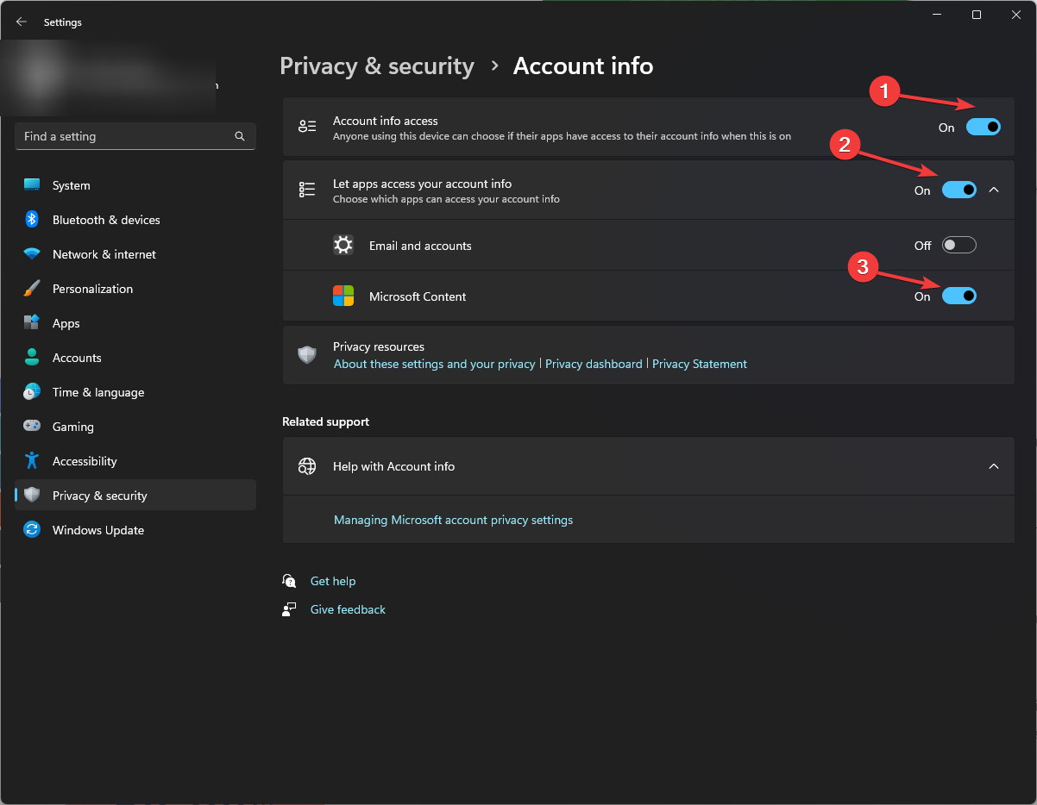The width and height of the screenshot is (1037, 805).
Task: Click the Gaming controller icon
Action: [32, 427]
